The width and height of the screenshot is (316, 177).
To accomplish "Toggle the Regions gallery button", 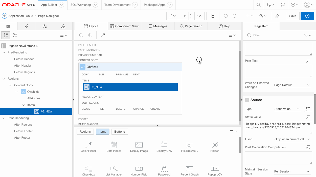I will point(85,132).
